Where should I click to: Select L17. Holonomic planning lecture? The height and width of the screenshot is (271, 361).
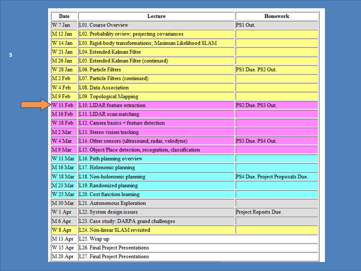pos(156,167)
